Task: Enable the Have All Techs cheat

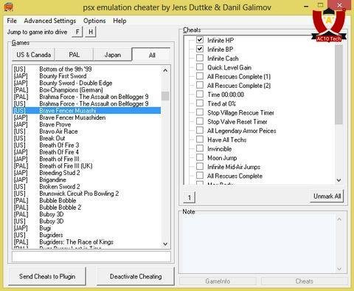Action: pyautogui.click(x=200, y=140)
